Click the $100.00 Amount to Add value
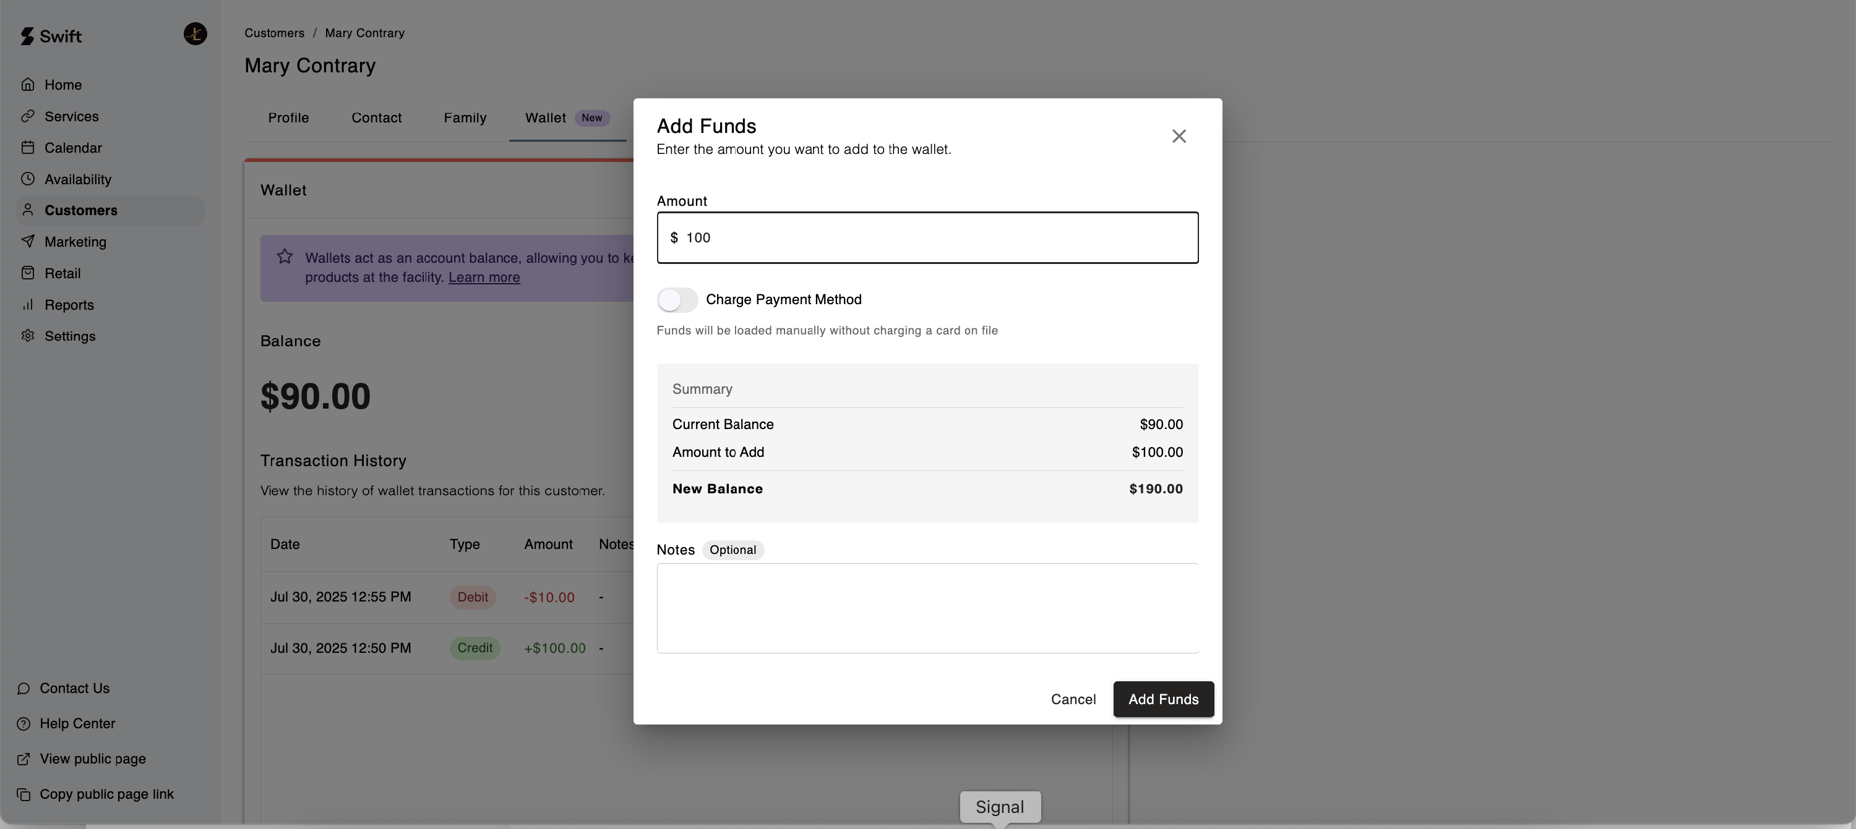This screenshot has width=1856, height=829. (x=1157, y=453)
